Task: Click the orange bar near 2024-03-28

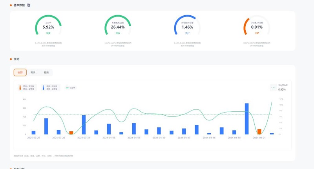Action: (71, 133)
